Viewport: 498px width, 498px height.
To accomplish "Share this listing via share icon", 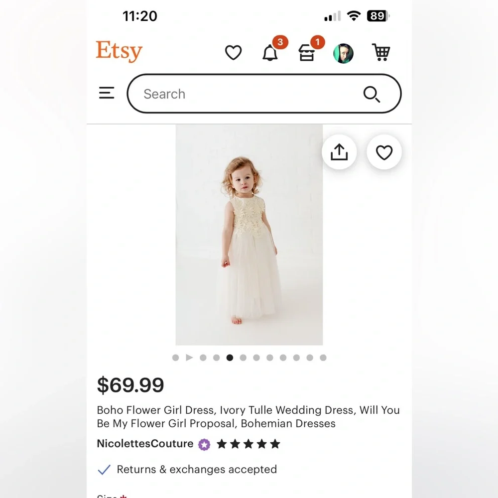I will (x=339, y=152).
